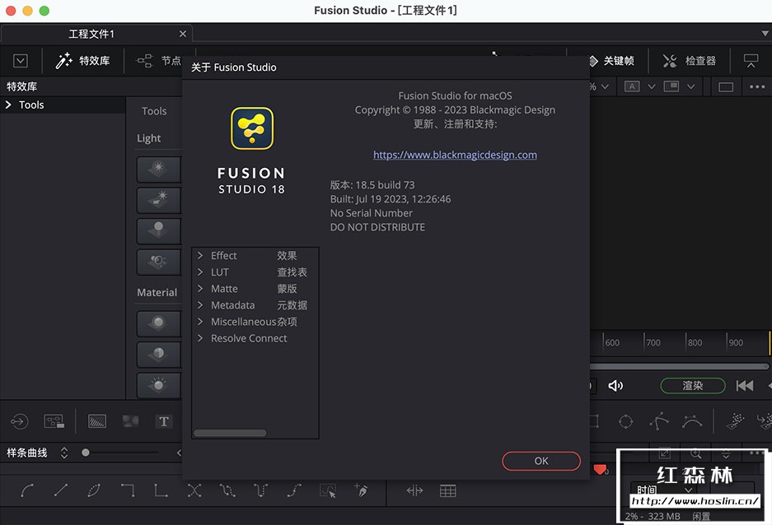Screen dimensions: 772x525
Task: Select the second Light tool with directional sun
Action: point(158,200)
